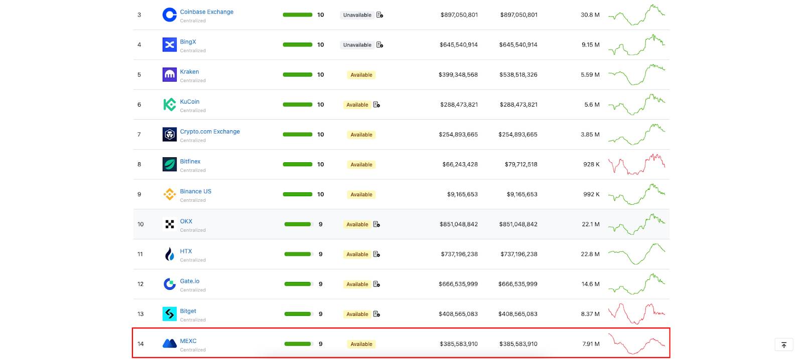Open the Binance US exchange link
The height and width of the screenshot is (359, 803).
coord(196,191)
